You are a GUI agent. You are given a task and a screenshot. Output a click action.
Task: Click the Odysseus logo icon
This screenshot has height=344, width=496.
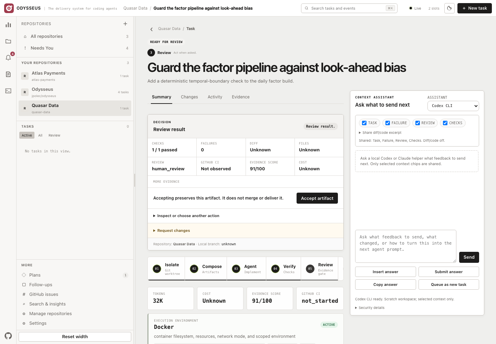pos(9,8)
